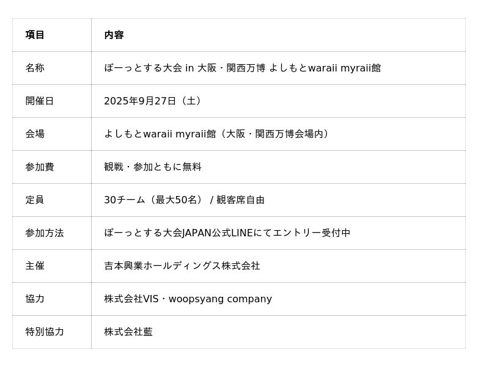Select the 主催 row label

point(35,266)
